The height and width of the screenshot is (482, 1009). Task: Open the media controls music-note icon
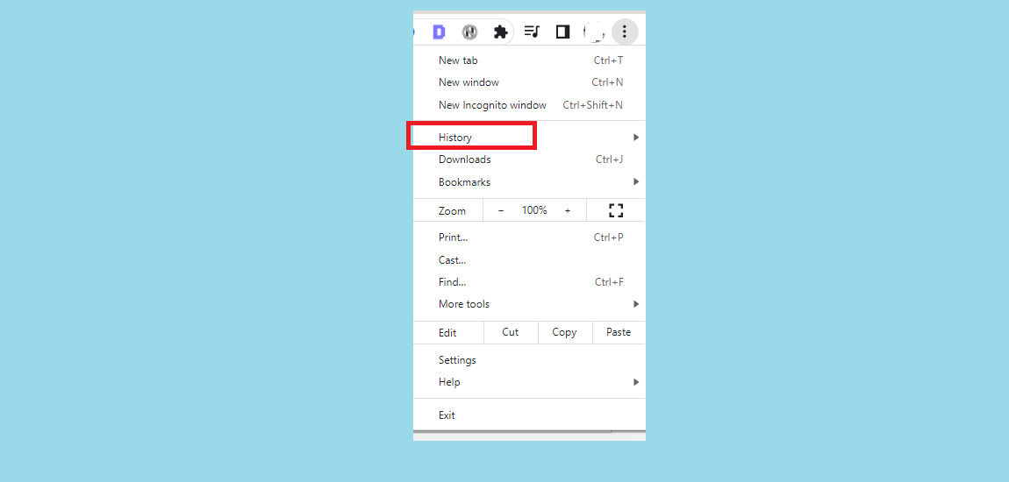(x=532, y=32)
